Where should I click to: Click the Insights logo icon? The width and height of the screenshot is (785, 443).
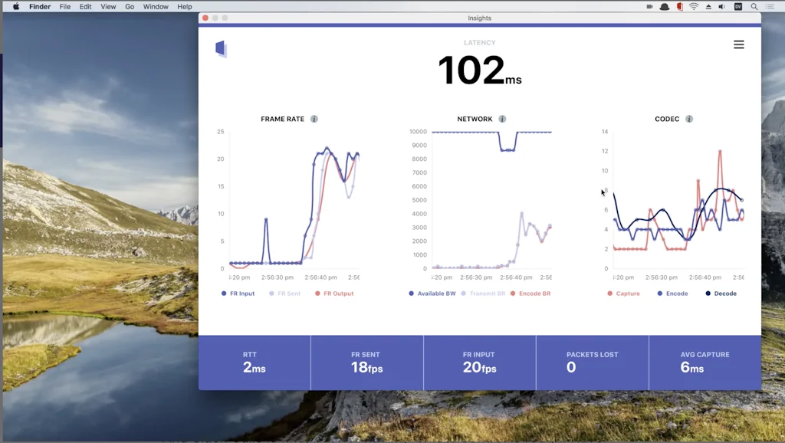click(x=221, y=49)
